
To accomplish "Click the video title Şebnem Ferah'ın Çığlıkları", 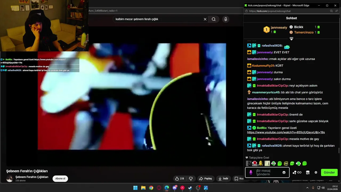I will pyautogui.click(x=27, y=171).
